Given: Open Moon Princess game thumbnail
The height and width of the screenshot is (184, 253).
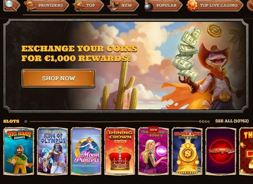Looking at the screenshot, I should tap(86, 151).
